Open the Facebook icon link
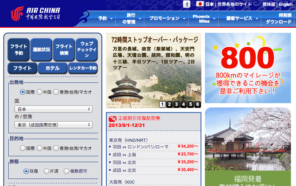Image resolution: width=296 pixels, height=186 pixels. pos(186,4)
